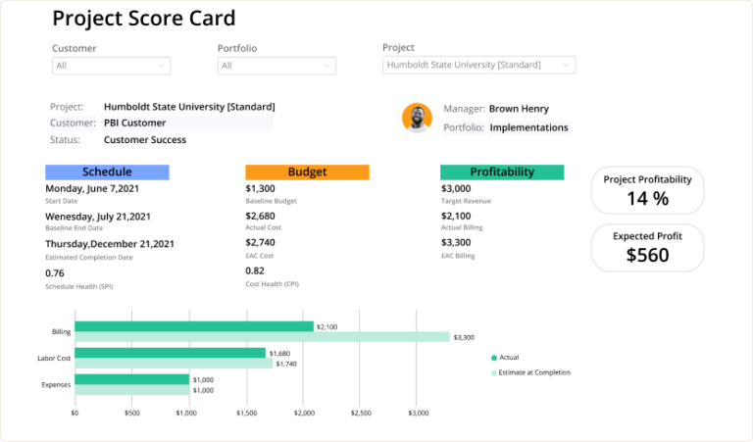Click the Expected Profit $560 card
Image resolution: width=753 pixels, height=442 pixels.
[647, 248]
